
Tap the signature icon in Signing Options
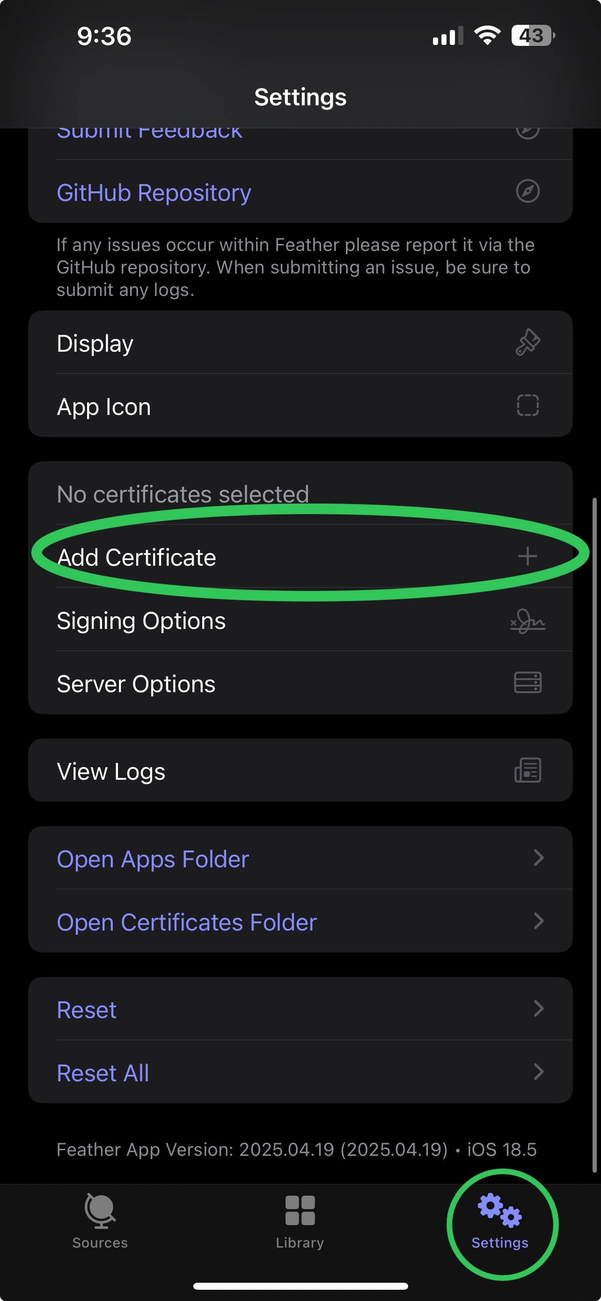(x=528, y=621)
